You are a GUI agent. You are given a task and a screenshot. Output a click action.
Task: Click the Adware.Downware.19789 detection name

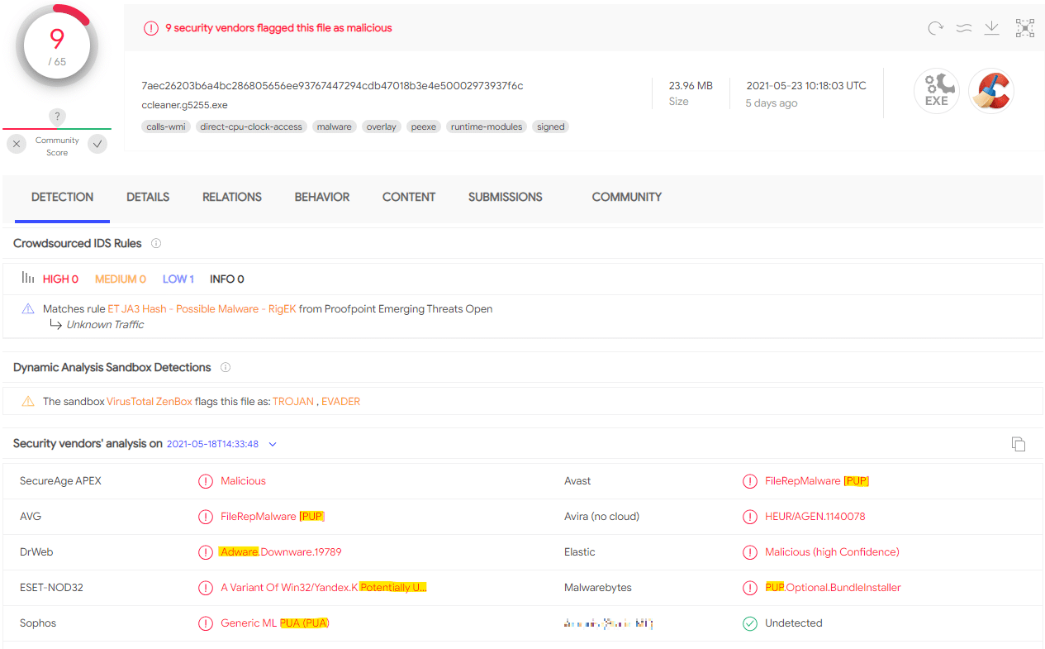pos(281,552)
